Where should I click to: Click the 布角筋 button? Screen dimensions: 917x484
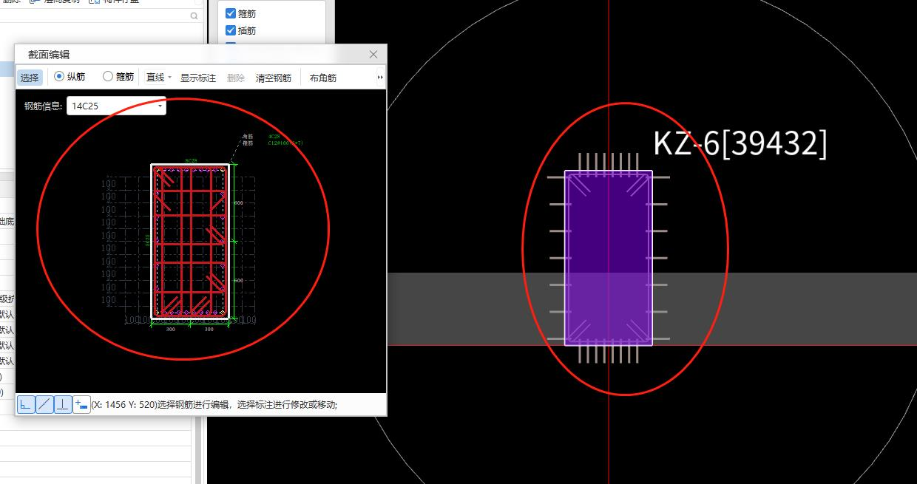323,78
